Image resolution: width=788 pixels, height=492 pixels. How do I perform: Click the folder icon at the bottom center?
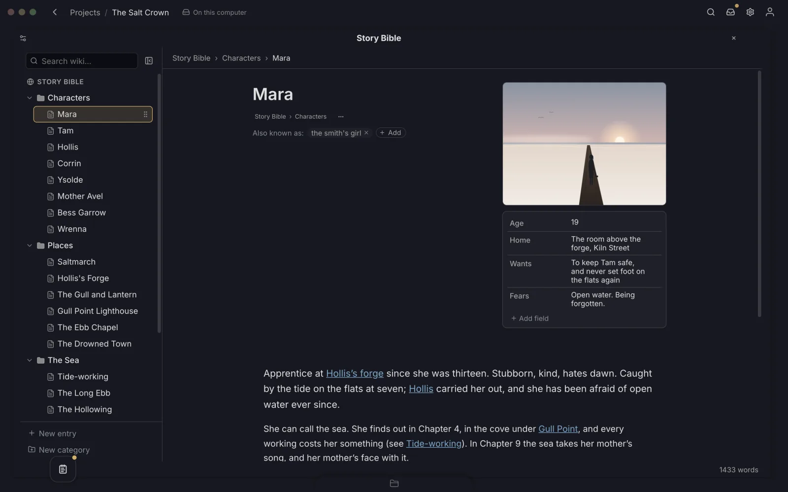[394, 484]
